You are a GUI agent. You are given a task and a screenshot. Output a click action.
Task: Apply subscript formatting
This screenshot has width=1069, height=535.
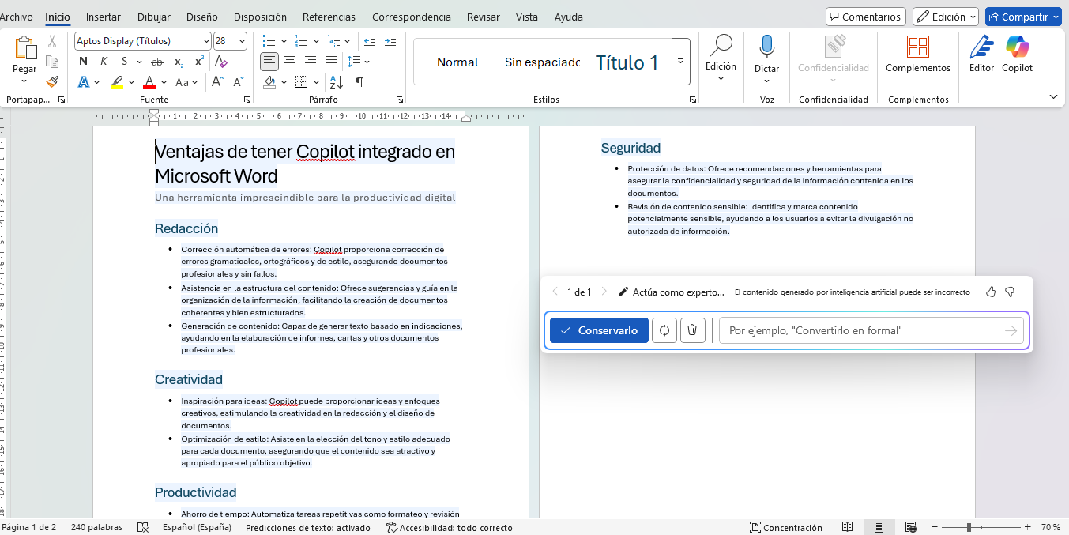pyautogui.click(x=179, y=62)
